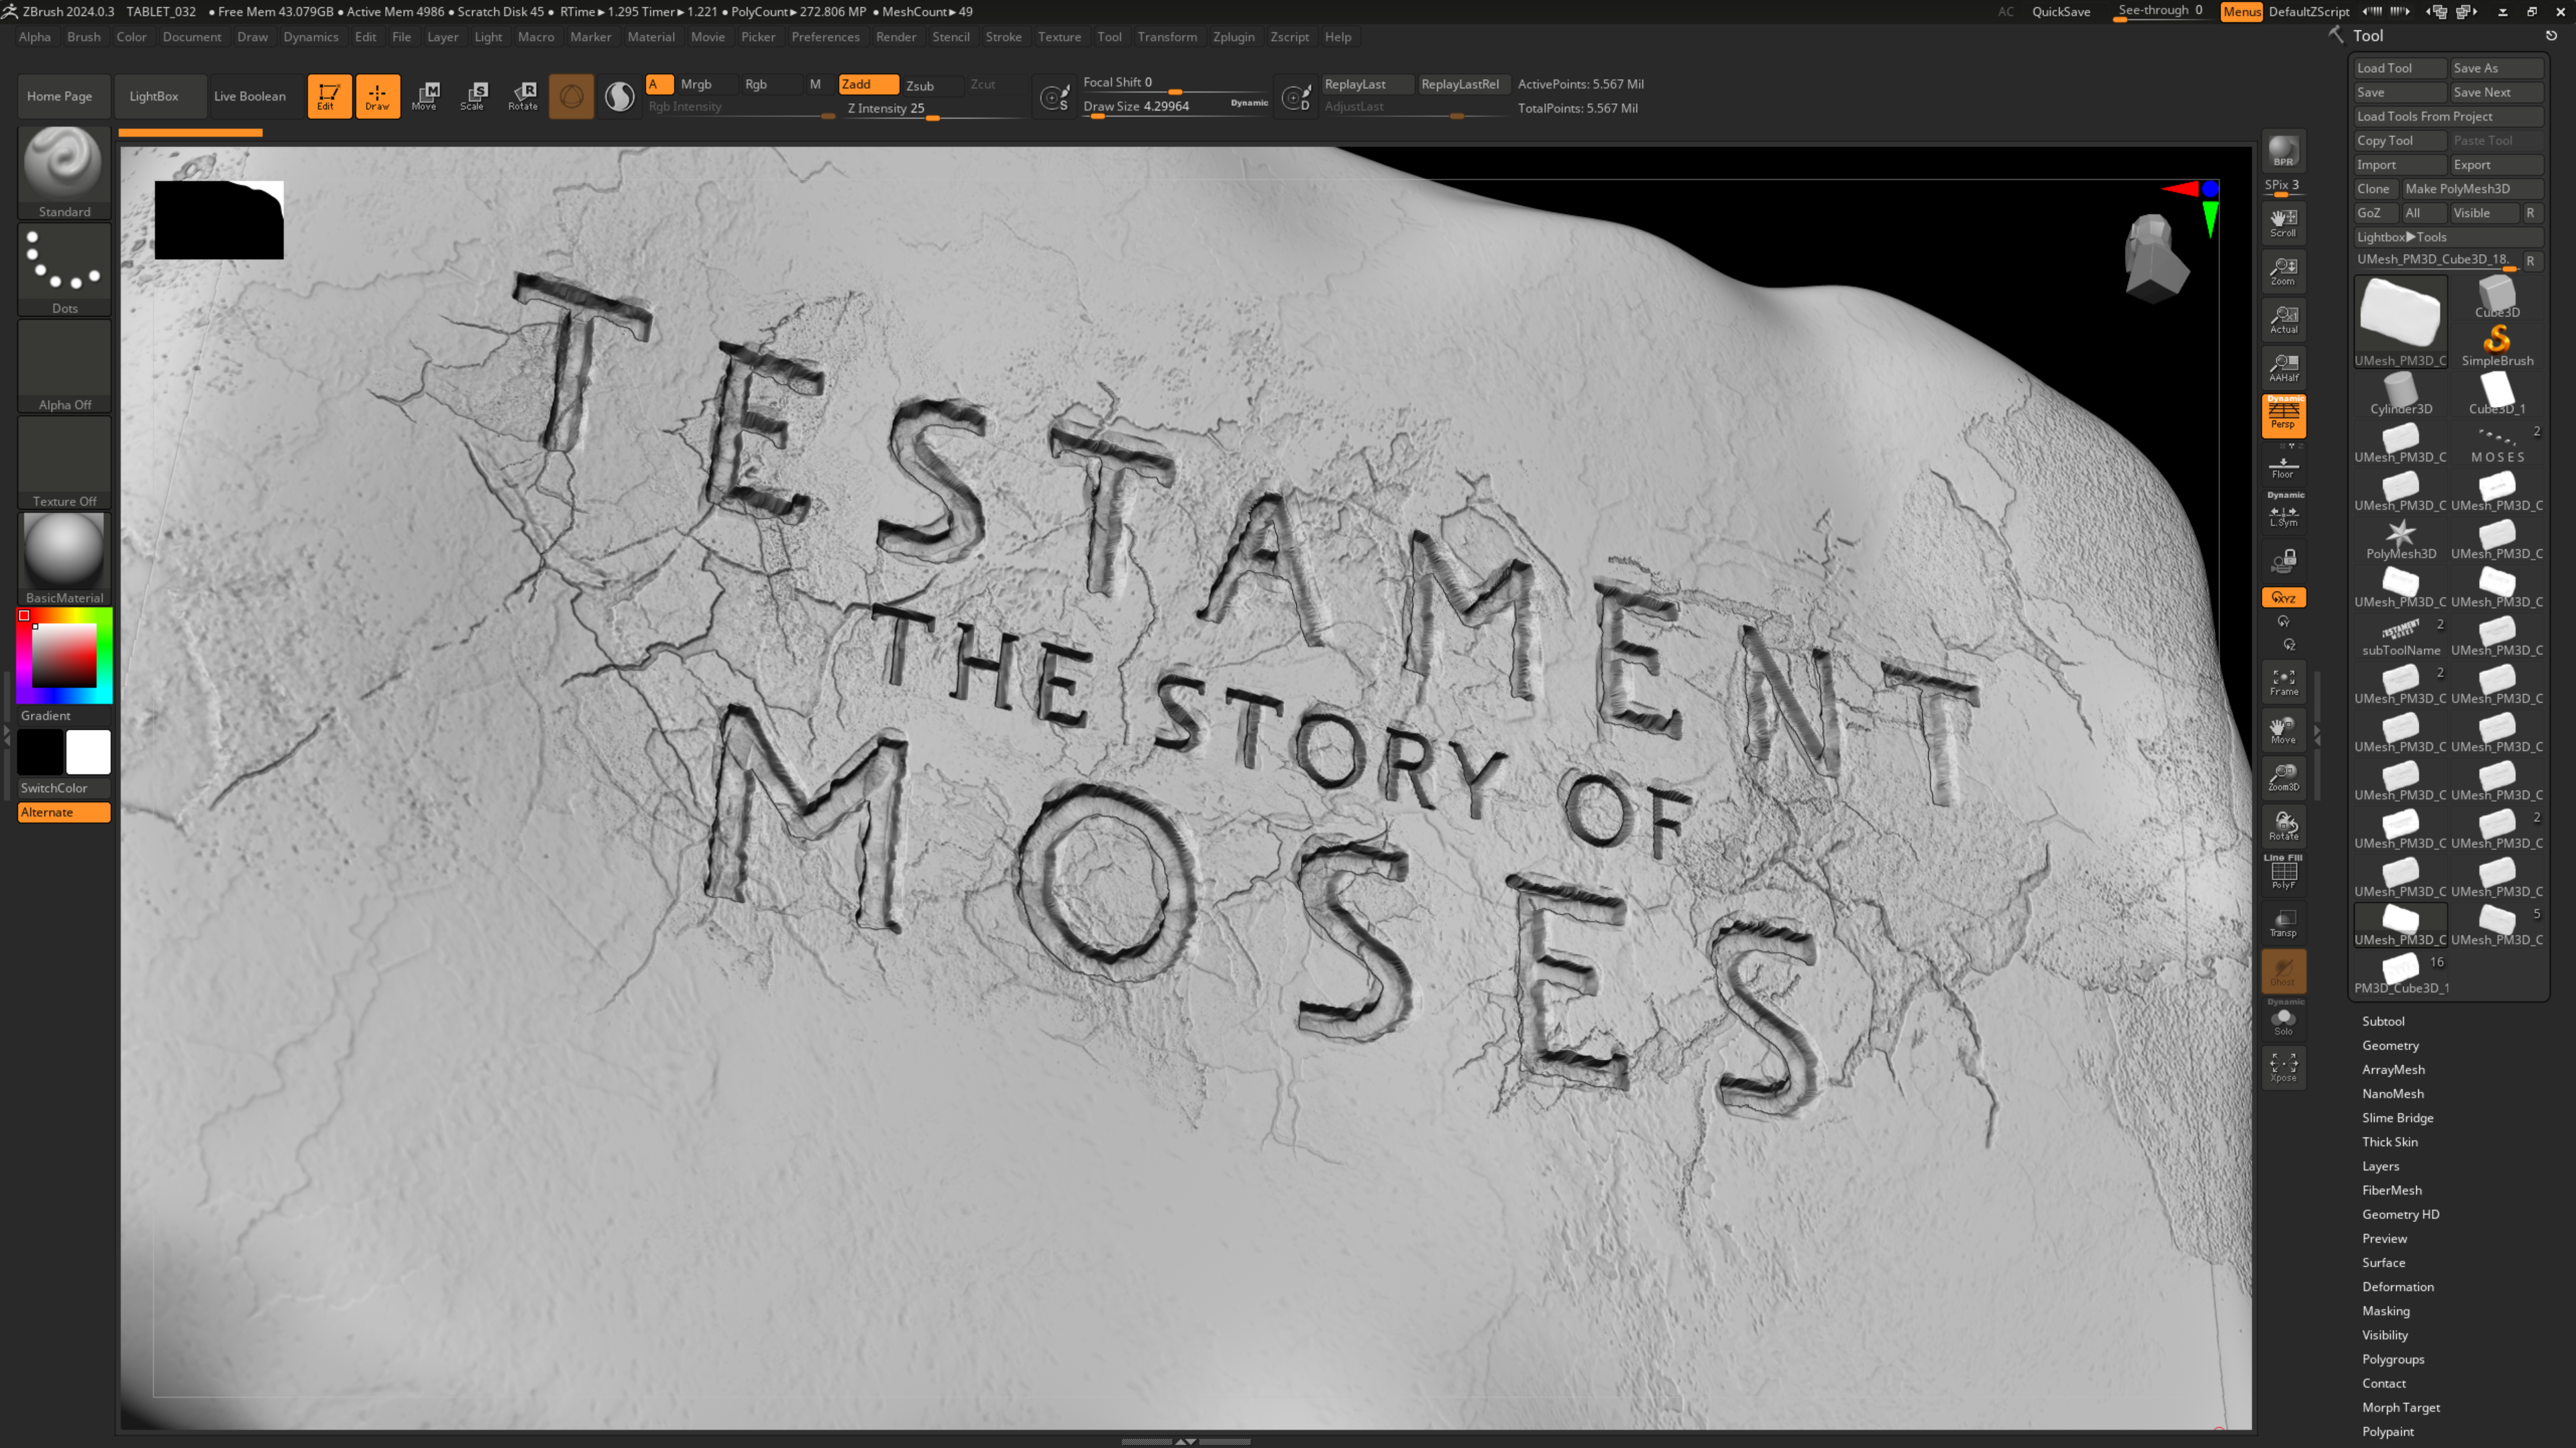Toggle Zsub sculpting mode
The height and width of the screenshot is (1448, 2576).
coord(920,85)
